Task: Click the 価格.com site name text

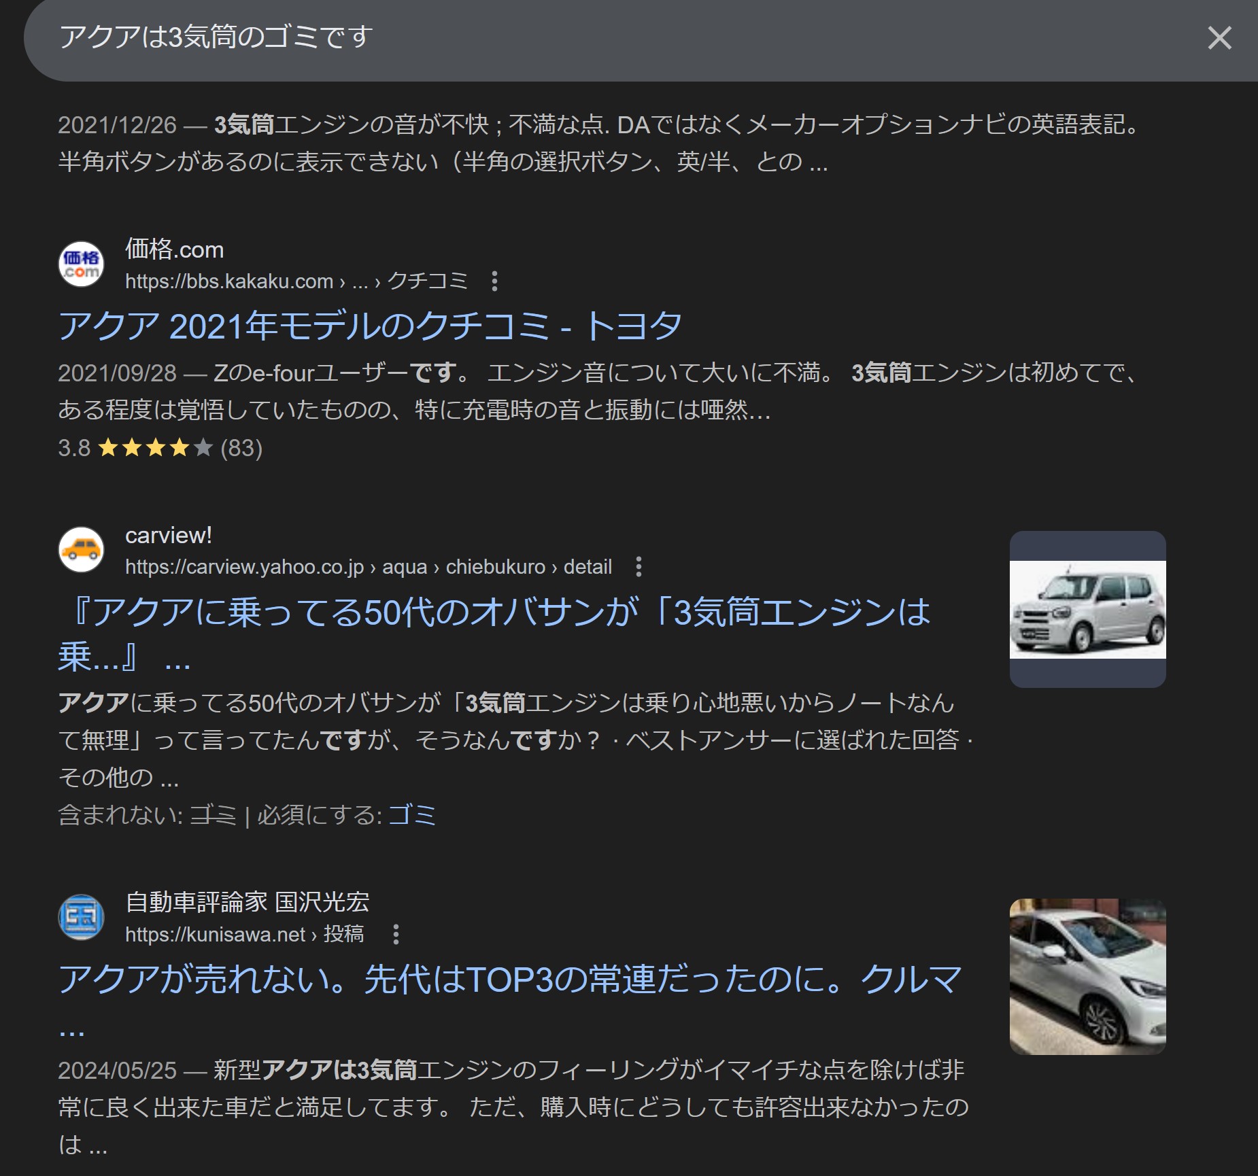Action: click(175, 249)
